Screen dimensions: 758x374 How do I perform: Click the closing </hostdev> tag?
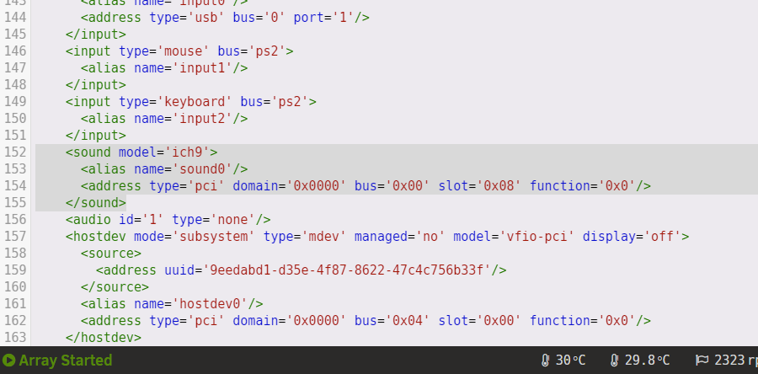coord(104,337)
